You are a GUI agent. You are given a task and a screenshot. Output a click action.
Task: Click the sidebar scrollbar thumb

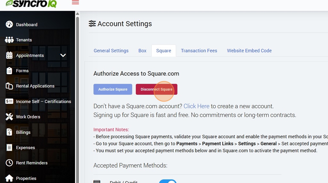pyautogui.click(x=77, y=100)
